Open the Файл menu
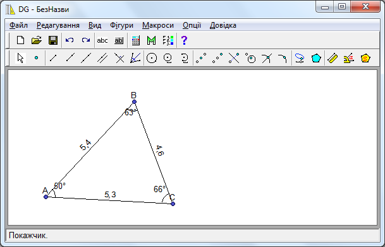 click(18, 25)
